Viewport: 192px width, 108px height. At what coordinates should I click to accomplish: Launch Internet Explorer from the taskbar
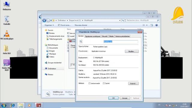[13, 105]
